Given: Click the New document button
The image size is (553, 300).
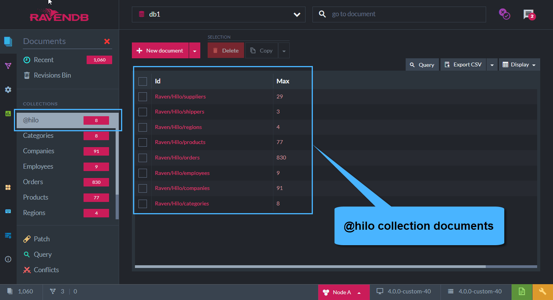Looking at the screenshot, I should pyautogui.click(x=160, y=51).
